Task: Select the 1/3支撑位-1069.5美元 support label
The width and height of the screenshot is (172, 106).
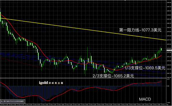Action: coord(145,68)
